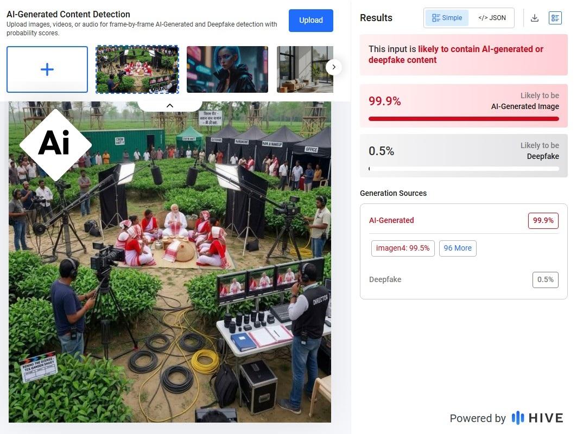Open the detailed list view icon
The height and width of the screenshot is (434, 583).
click(x=555, y=18)
